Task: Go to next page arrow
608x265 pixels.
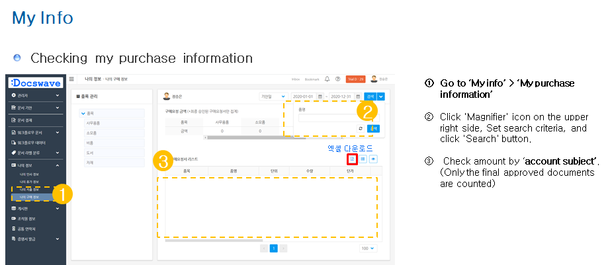Action: pyautogui.click(x=283, y=248)
